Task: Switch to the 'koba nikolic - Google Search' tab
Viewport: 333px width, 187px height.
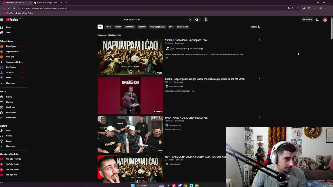Action: [47, 3]
